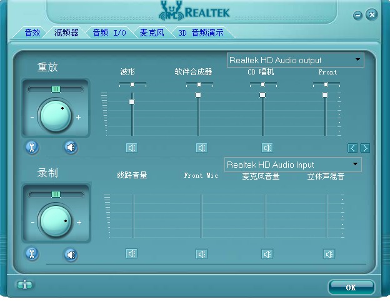Mute the 波形 playback channel
This screenshot has width=390, height=306.
coord(132,148)
